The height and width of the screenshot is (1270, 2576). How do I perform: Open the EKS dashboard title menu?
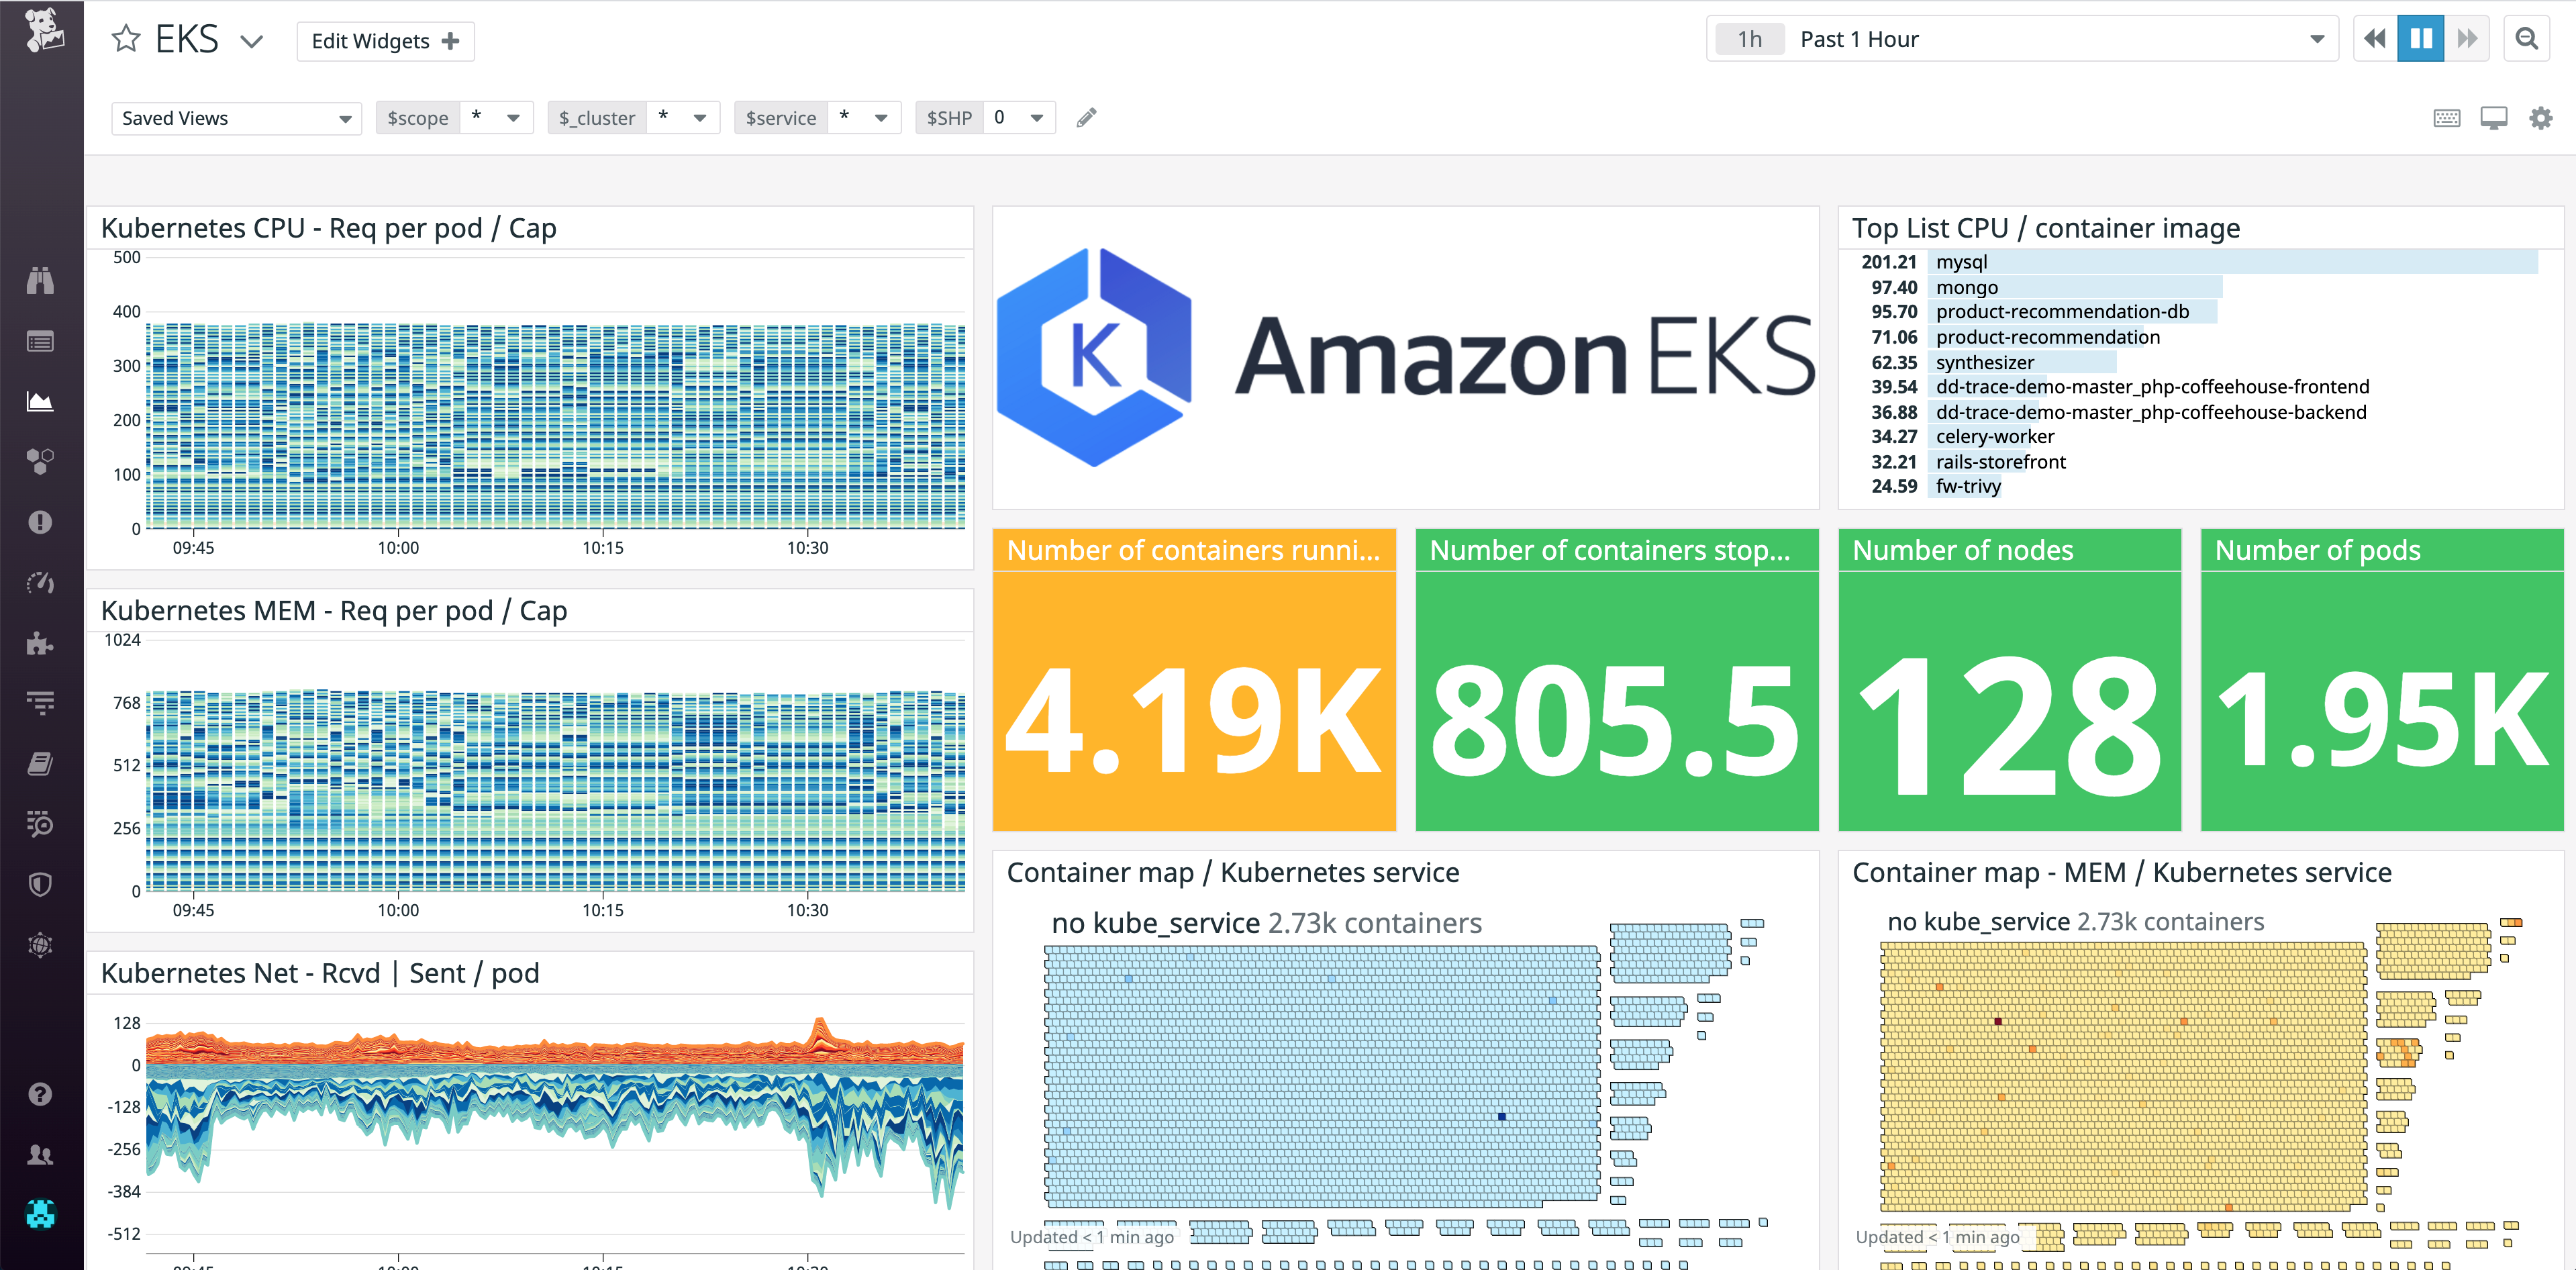252,41
